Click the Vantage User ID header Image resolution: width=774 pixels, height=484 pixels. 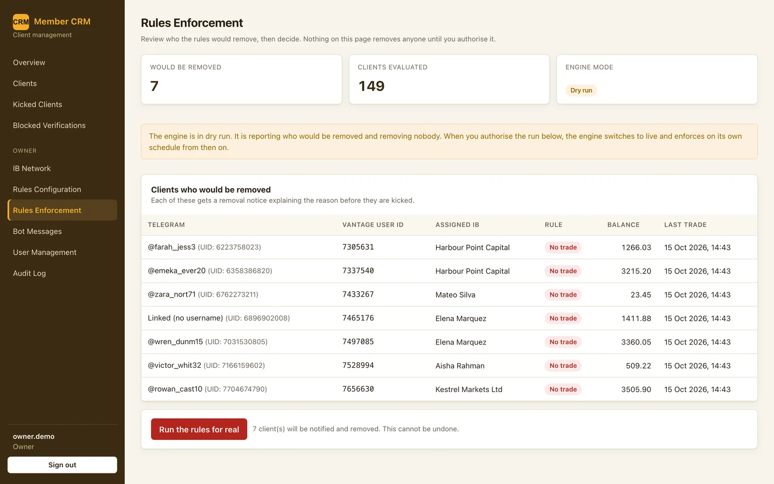(373, 225)
